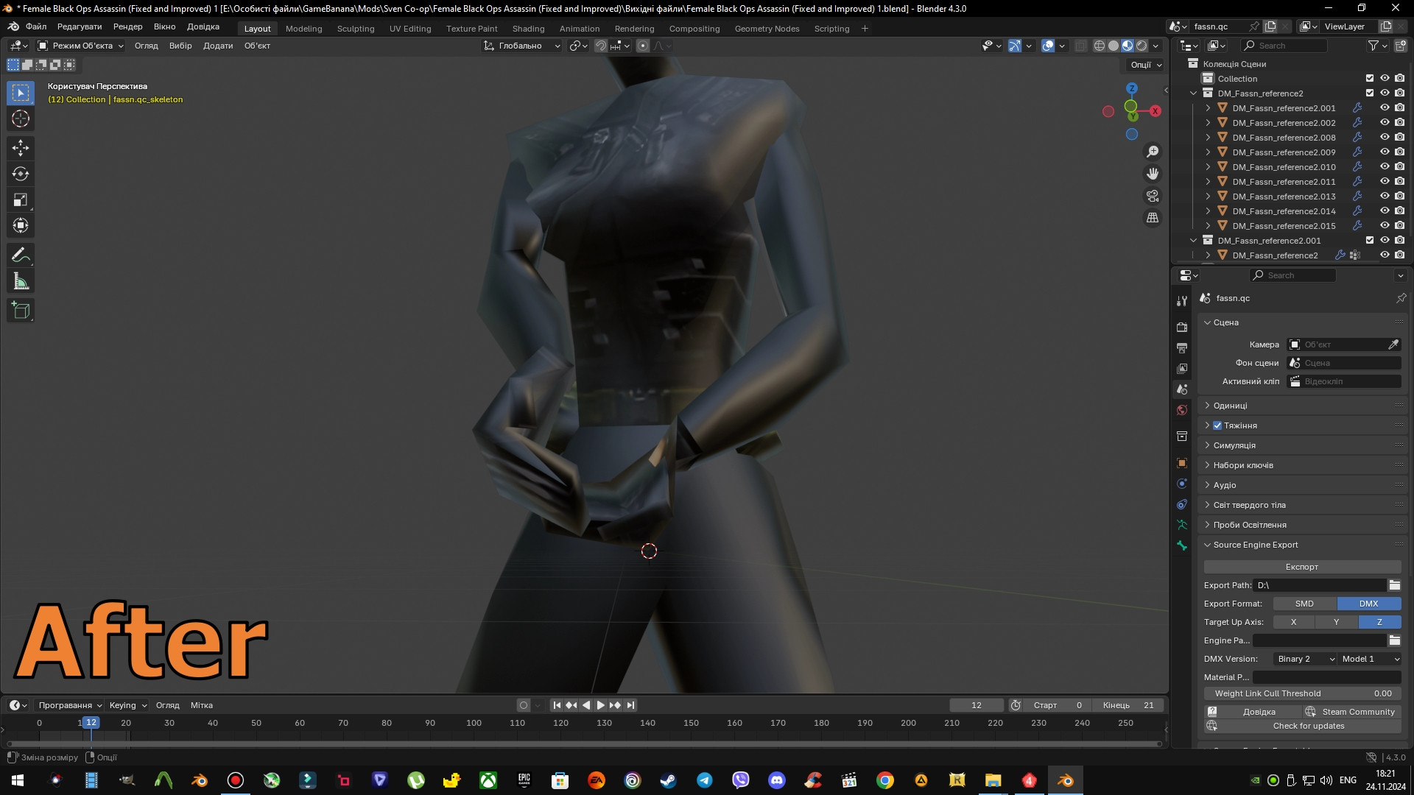1414x795 pixels.
Task: Select the Measure ruler tool
Action: [x=21, y=281]
